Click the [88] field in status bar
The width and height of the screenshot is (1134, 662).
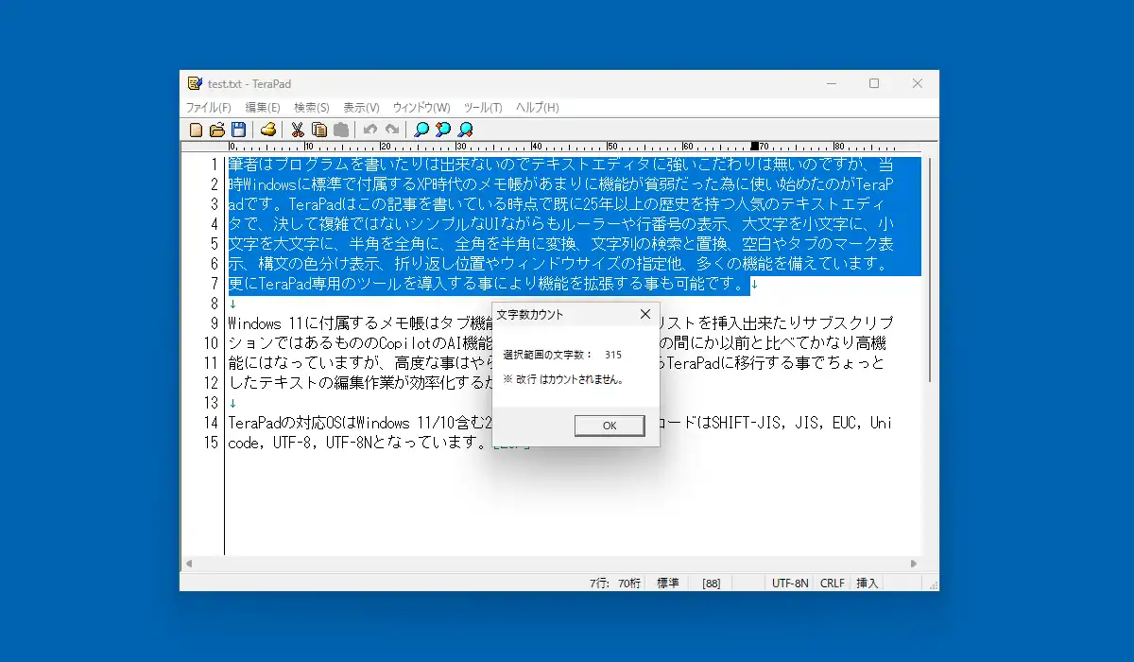[712, 584]
